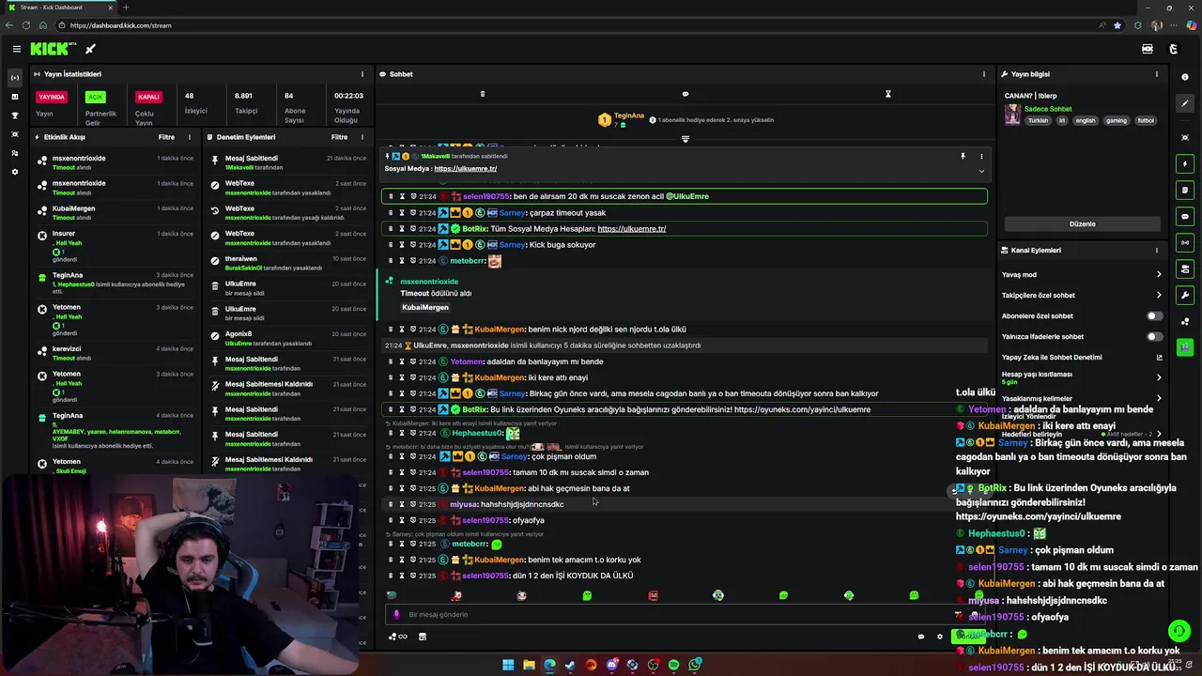Click the hourglass icon in chat toolbar

(x=887, y=94)
